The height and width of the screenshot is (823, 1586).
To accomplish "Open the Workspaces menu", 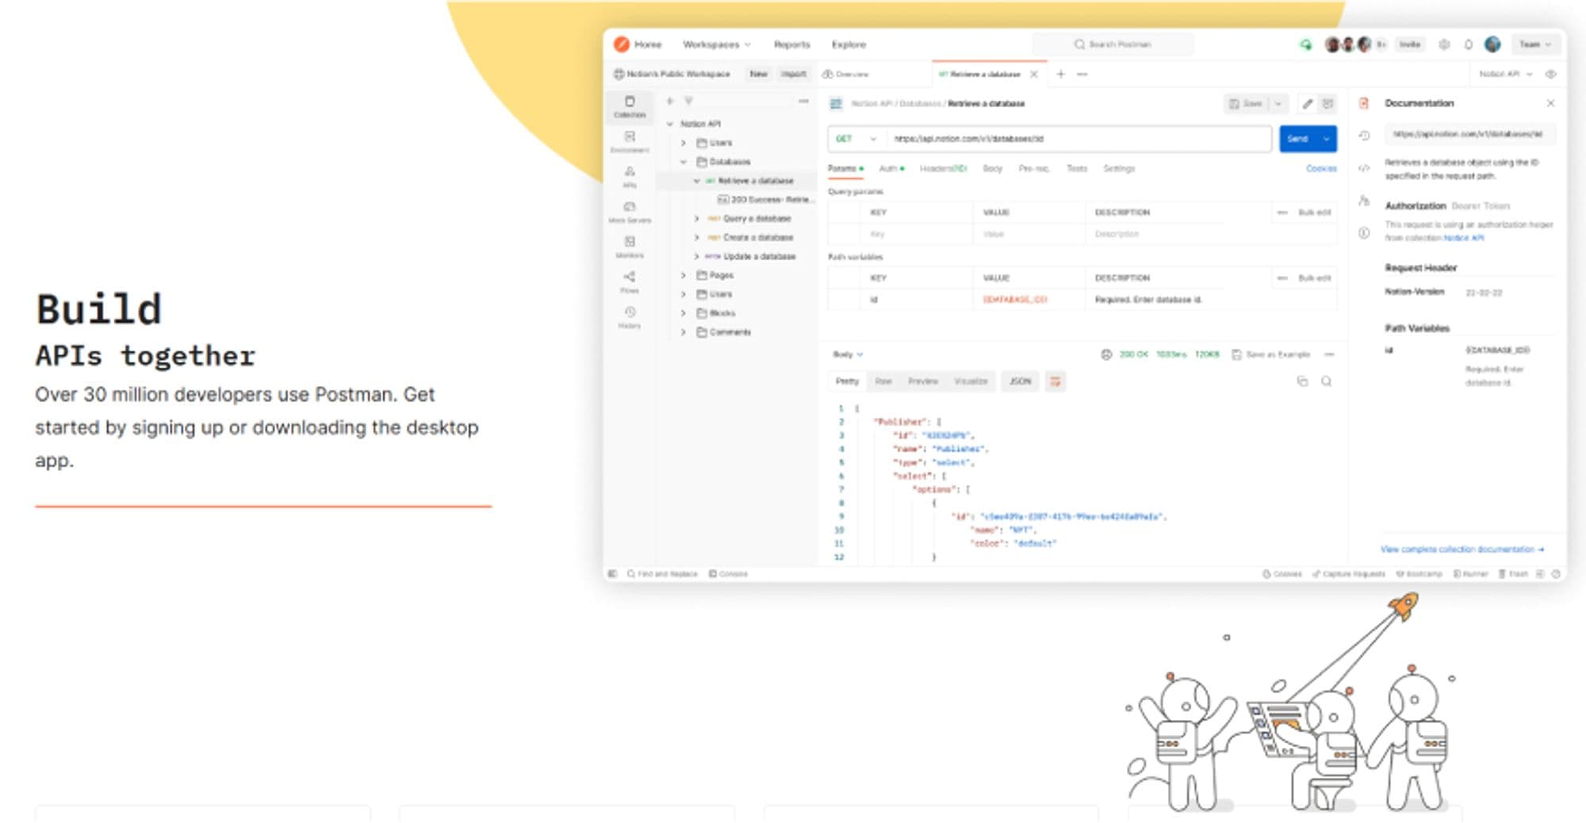I will (x=716, y=45).
